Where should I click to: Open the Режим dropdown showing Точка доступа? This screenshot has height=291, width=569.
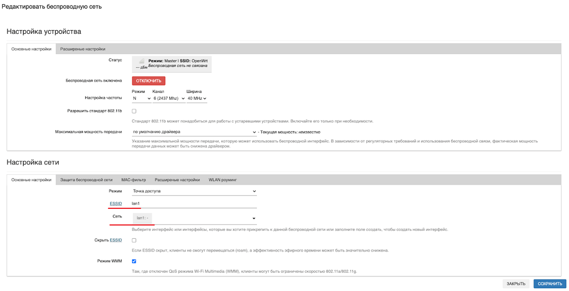(x=194, y=191)
